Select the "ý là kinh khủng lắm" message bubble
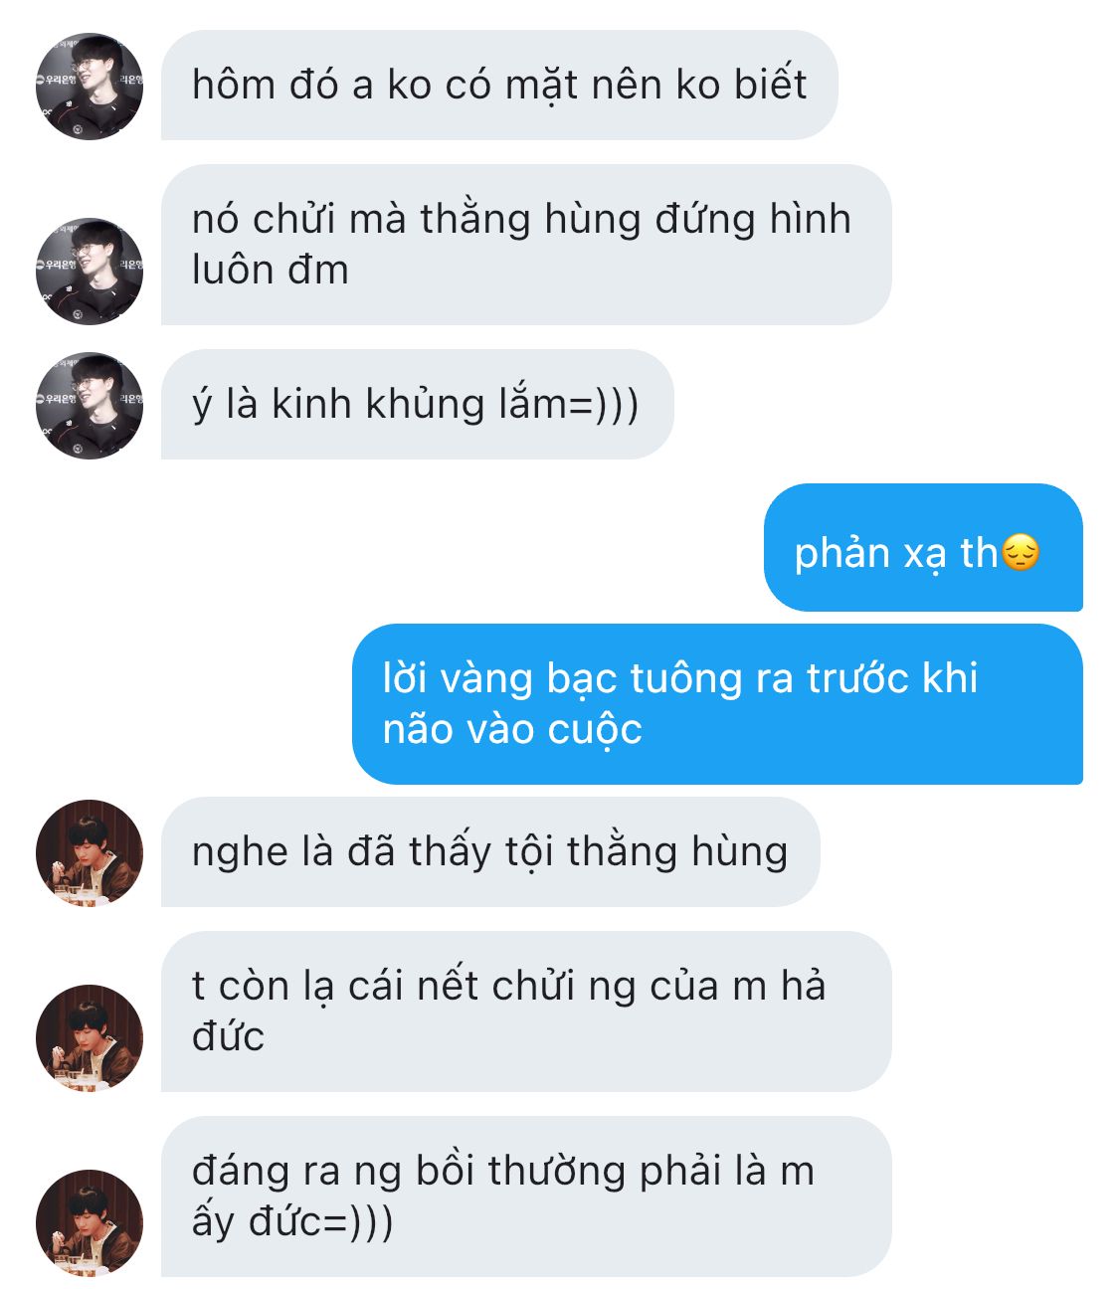The width and height of the screenshot is (1119, 1289). tap(418, 404)
